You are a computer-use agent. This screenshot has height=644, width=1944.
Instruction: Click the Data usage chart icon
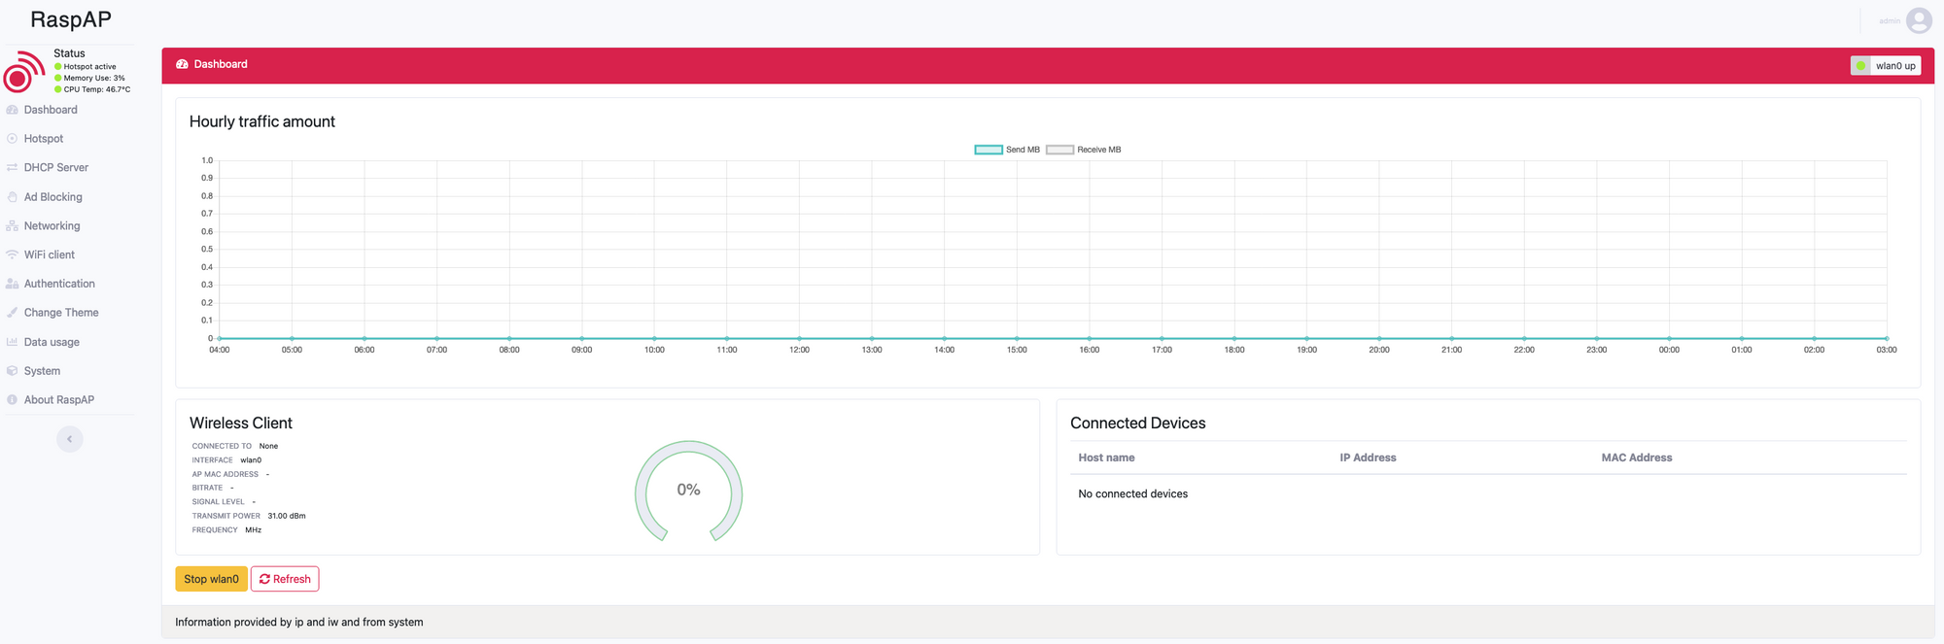pyautogui.click(x=12, y=342)
